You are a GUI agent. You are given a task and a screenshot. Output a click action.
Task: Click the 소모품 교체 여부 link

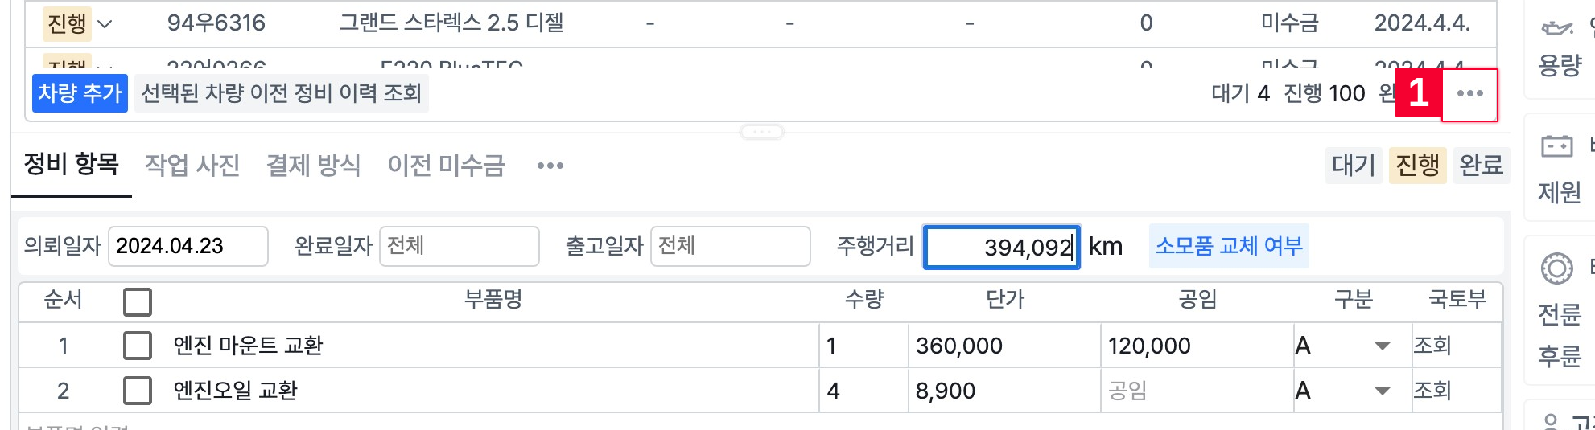(1229, 246)
